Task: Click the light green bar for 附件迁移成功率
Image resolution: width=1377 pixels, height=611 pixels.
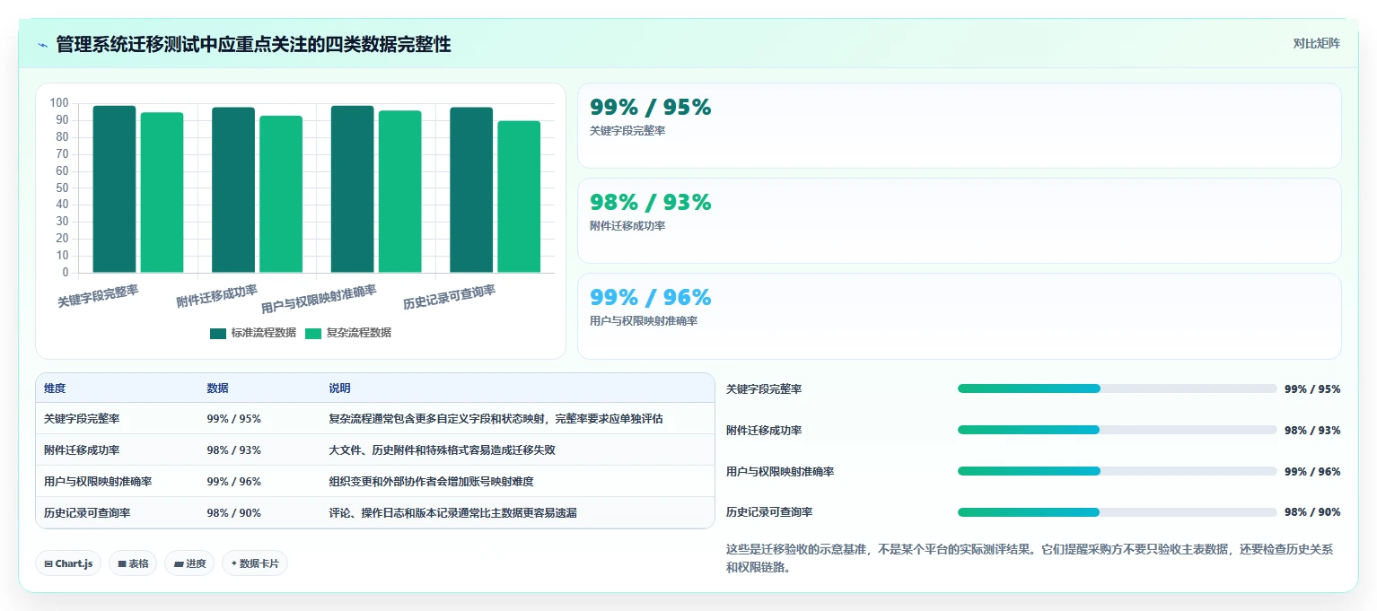Action: tap(281, 194)
